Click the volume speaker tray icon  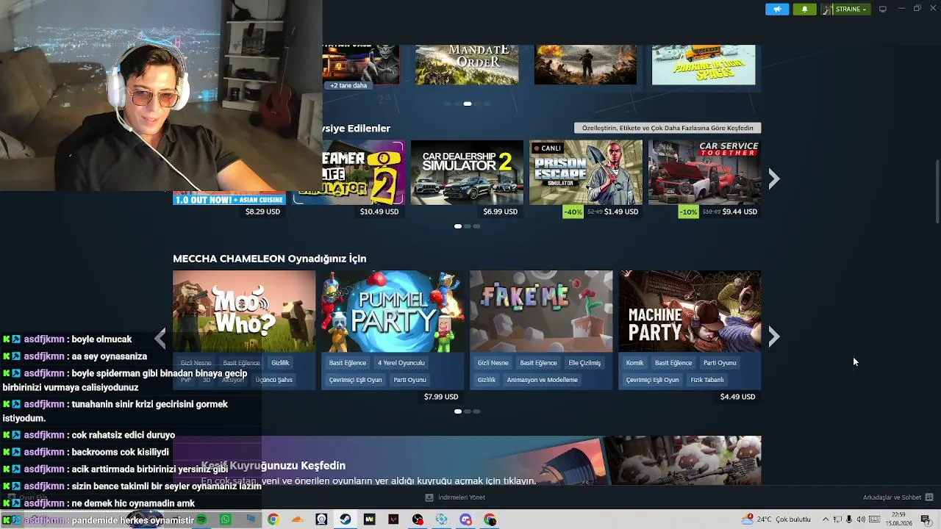point(862,519)
